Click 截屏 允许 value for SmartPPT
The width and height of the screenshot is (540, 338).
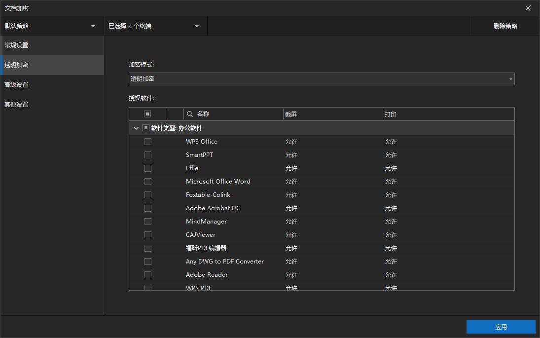(x=291, y=155)
